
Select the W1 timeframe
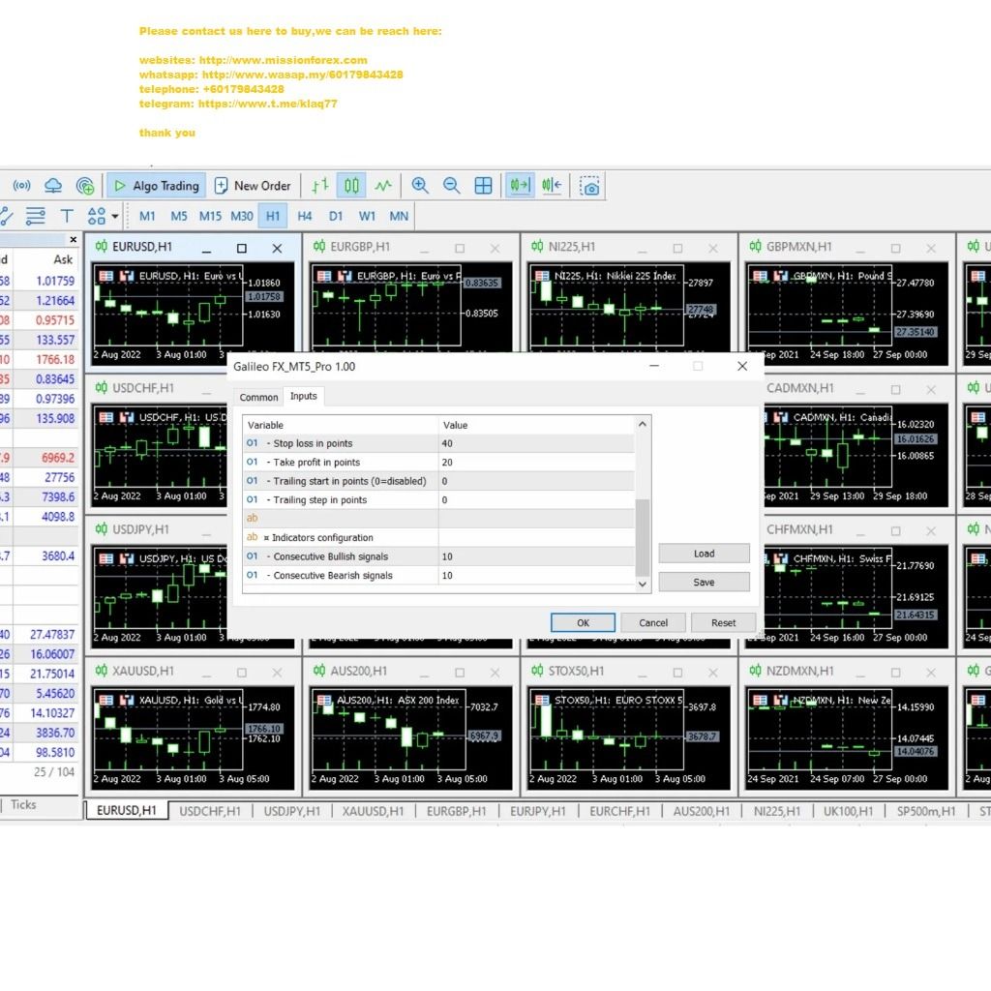pyautogui.click(x=367, y=216)
